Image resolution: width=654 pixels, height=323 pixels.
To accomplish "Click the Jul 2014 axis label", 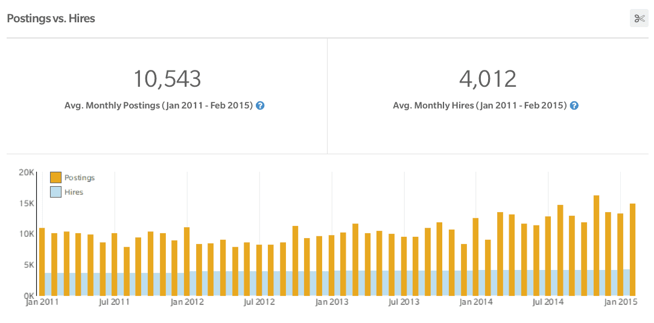I will (x=548, y=302).
